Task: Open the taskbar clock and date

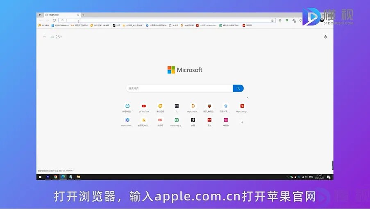Action: 320,177
